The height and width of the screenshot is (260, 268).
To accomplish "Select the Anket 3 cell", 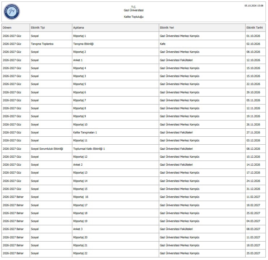I will [115, 229].
